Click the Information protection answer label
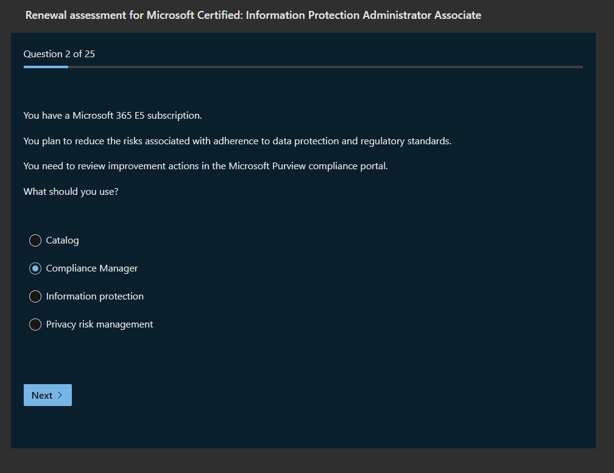 [x=94, y=296]
